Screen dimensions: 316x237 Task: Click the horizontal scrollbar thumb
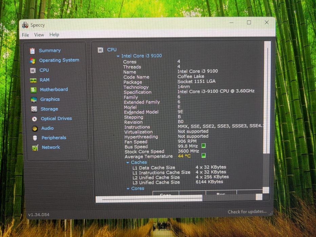click(x=149, y=198)
